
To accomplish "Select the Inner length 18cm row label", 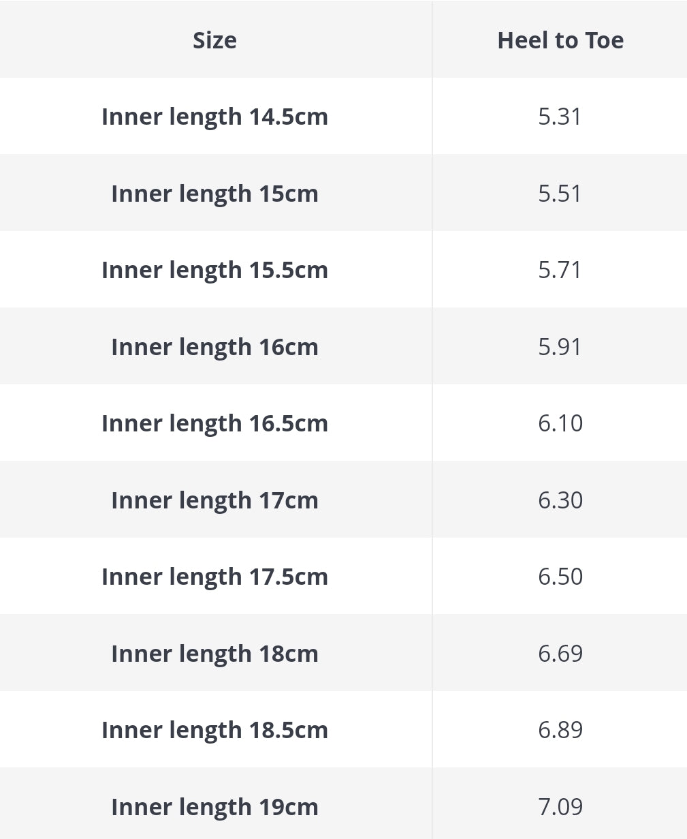I will (x=214, y=654).
